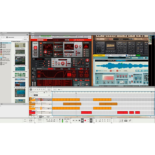The height and width of the screenshot is (155, 155).
Task: Click the Browser search input field
Action: pos(12,39)
